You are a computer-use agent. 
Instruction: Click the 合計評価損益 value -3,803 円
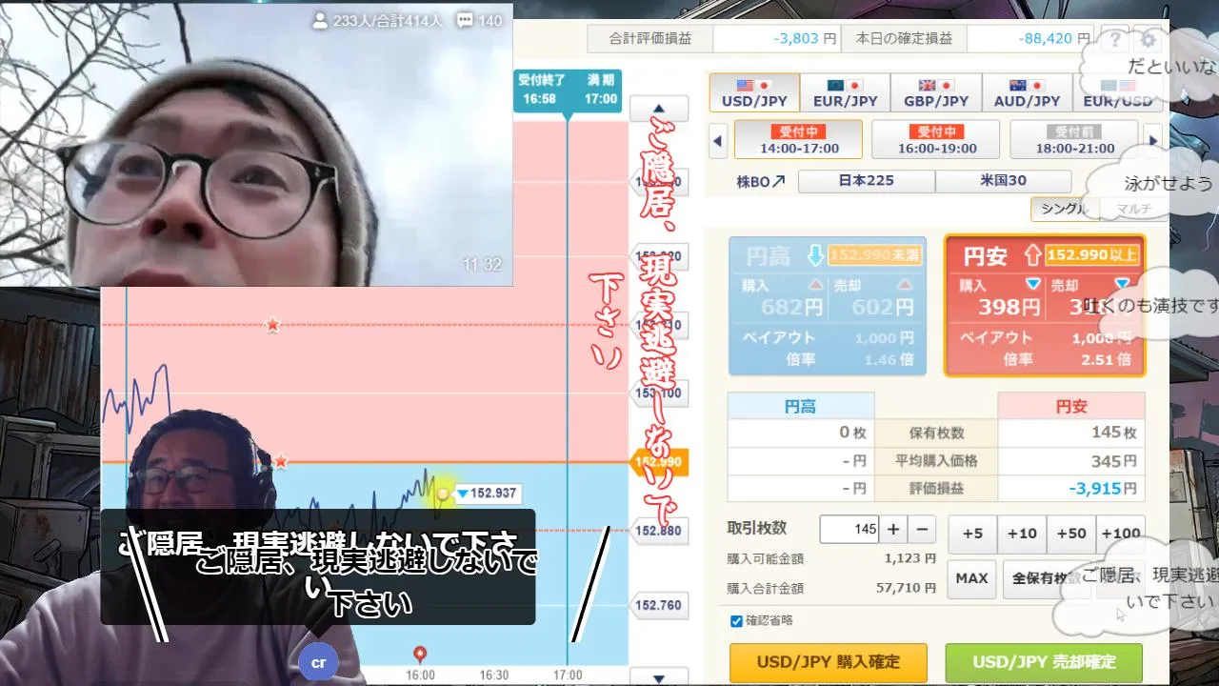[805, 39]
